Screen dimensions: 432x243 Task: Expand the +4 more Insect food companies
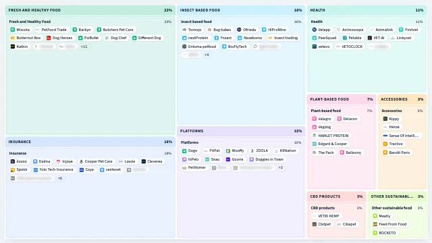[x=207, y=55]
